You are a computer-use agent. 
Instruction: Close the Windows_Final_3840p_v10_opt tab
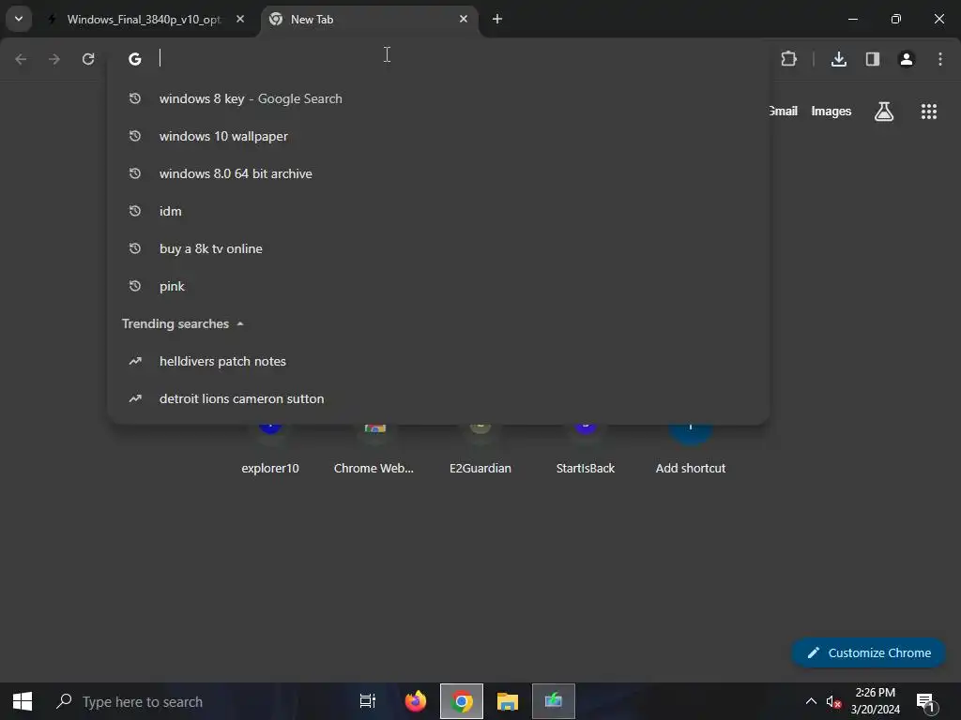(x=240, y=19)
